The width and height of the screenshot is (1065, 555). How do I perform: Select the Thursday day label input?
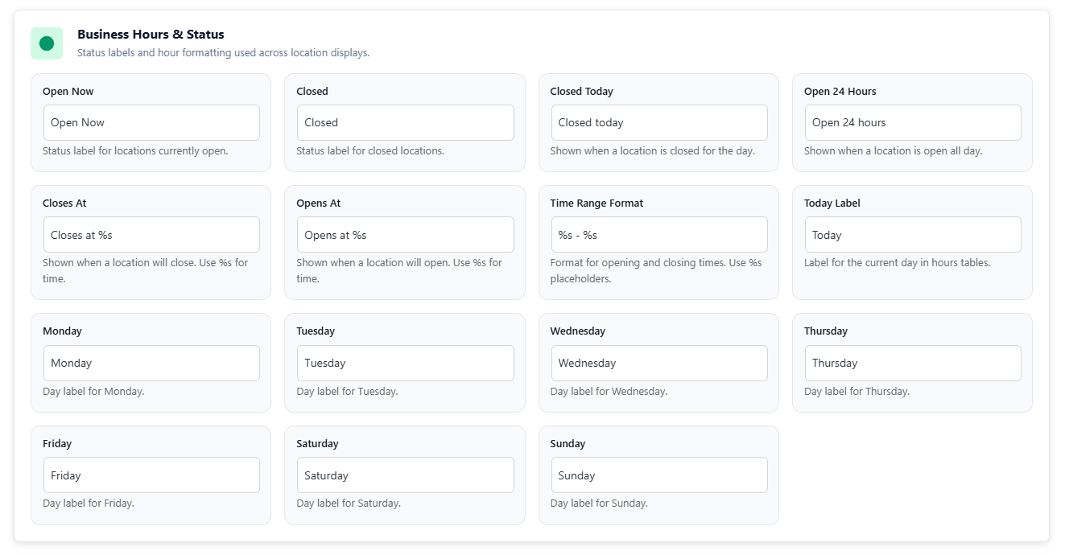point(913,364)
